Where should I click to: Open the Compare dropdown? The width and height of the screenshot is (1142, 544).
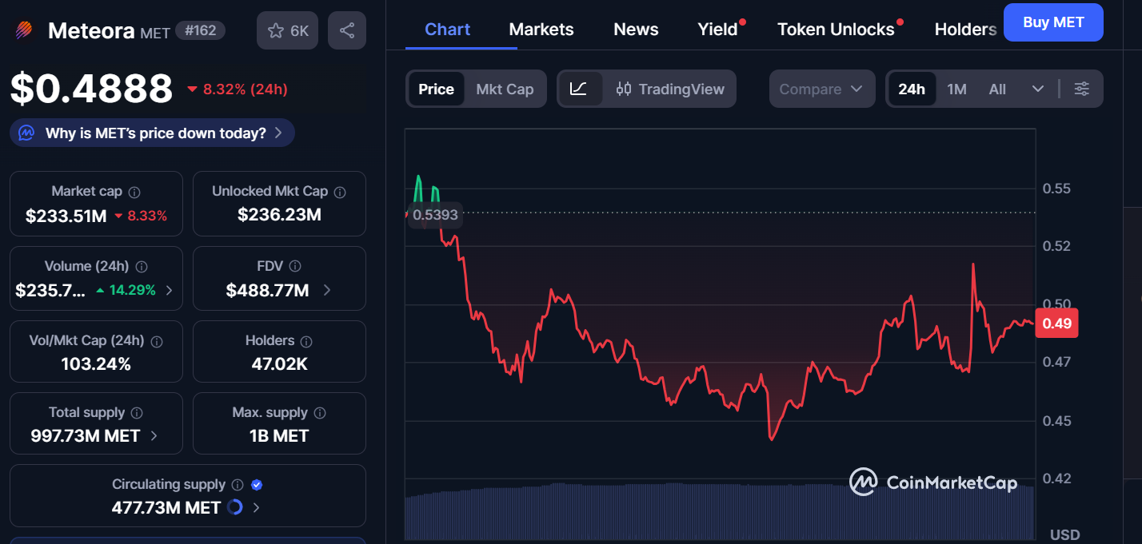coord(821,89)
